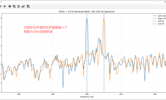Select the Zoom to rectangle tool

coord(14,6)
